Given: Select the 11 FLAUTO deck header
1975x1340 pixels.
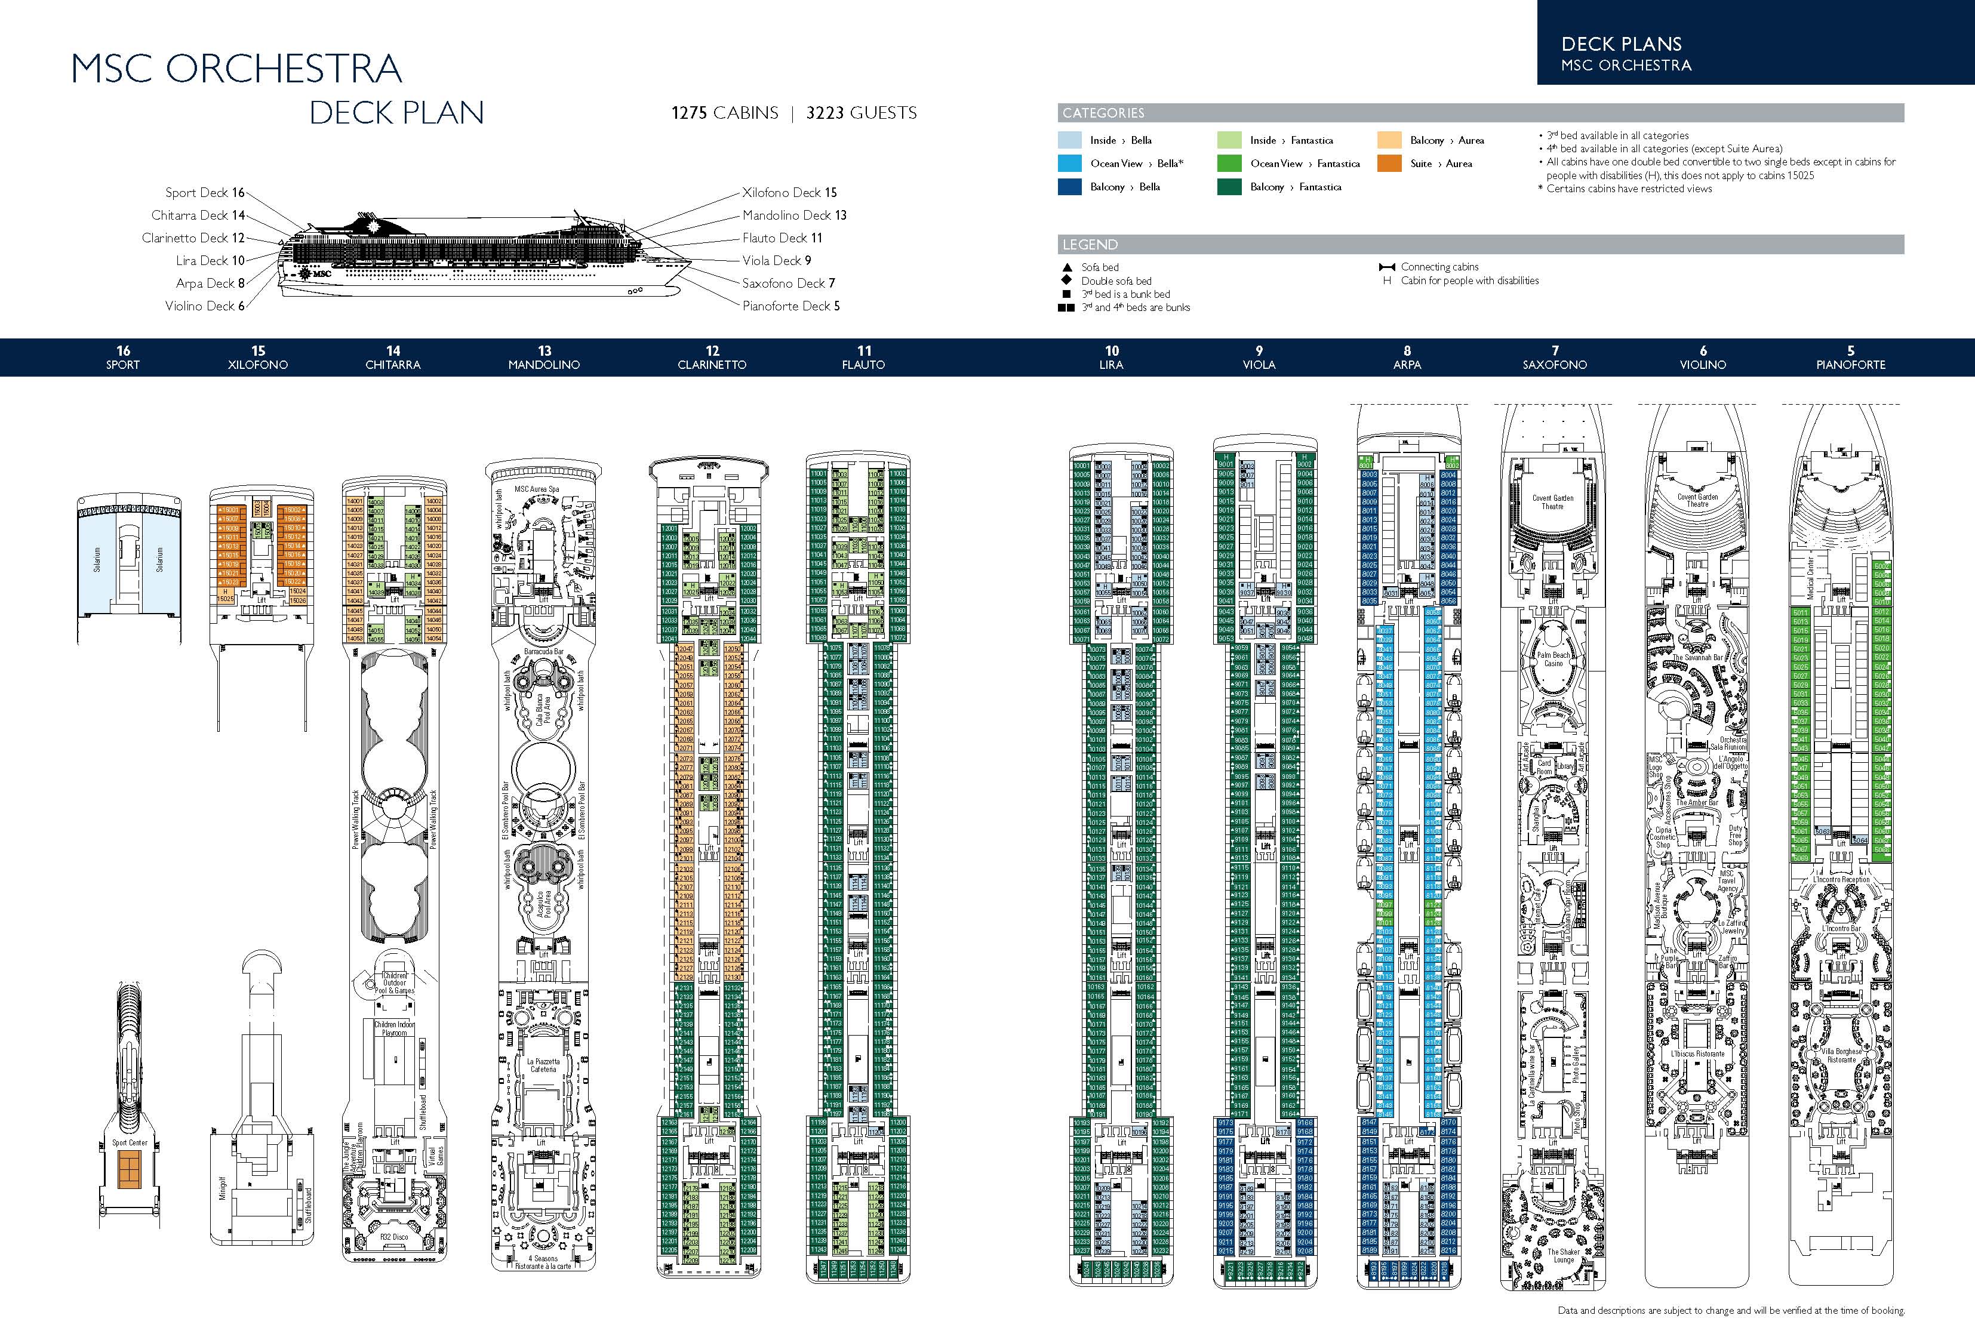Looking at the screenshot, I should click(x=865, y=357).
